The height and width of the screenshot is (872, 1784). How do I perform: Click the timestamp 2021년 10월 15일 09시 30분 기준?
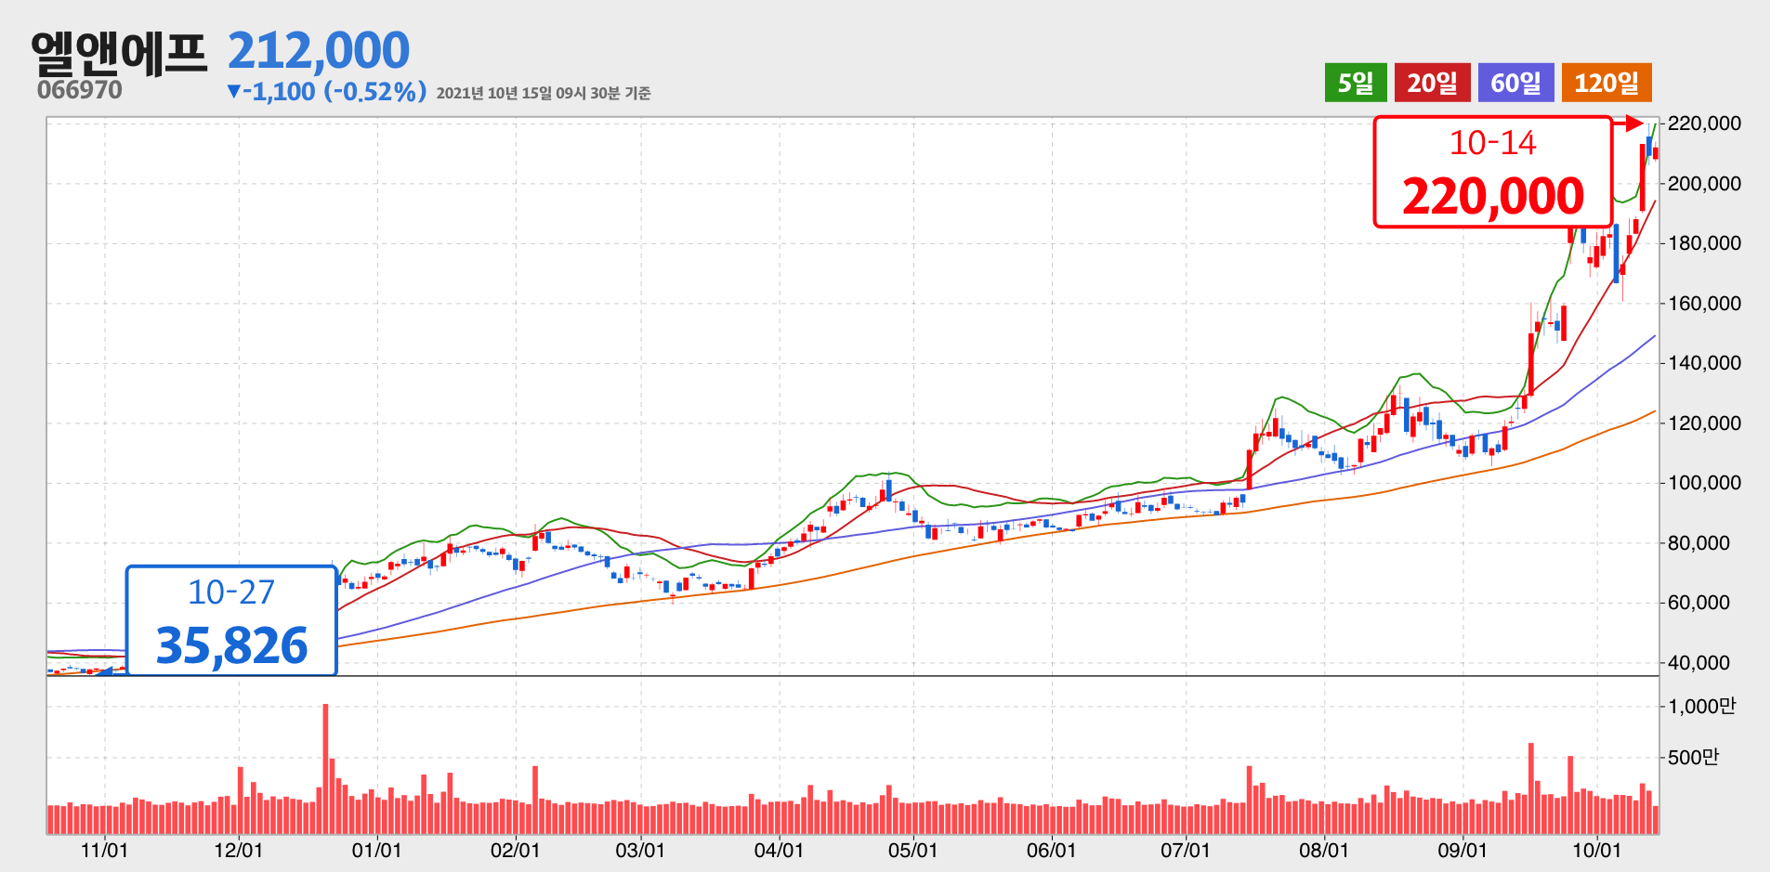(544, 93)
